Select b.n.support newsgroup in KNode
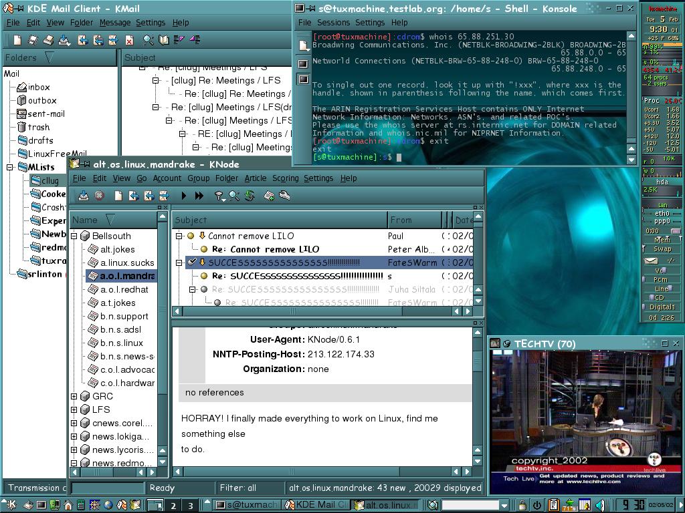 [118, 316]
